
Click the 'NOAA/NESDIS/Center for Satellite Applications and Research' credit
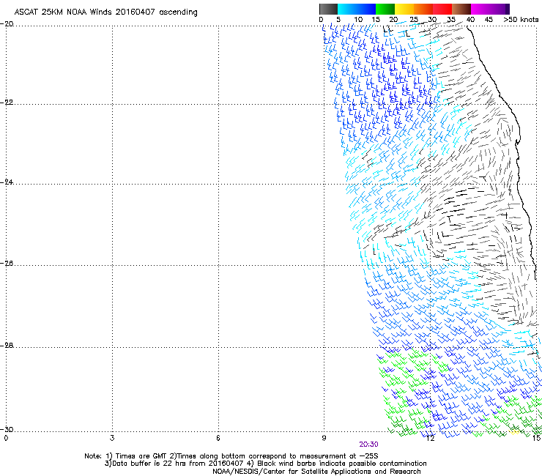coord(316,472)
